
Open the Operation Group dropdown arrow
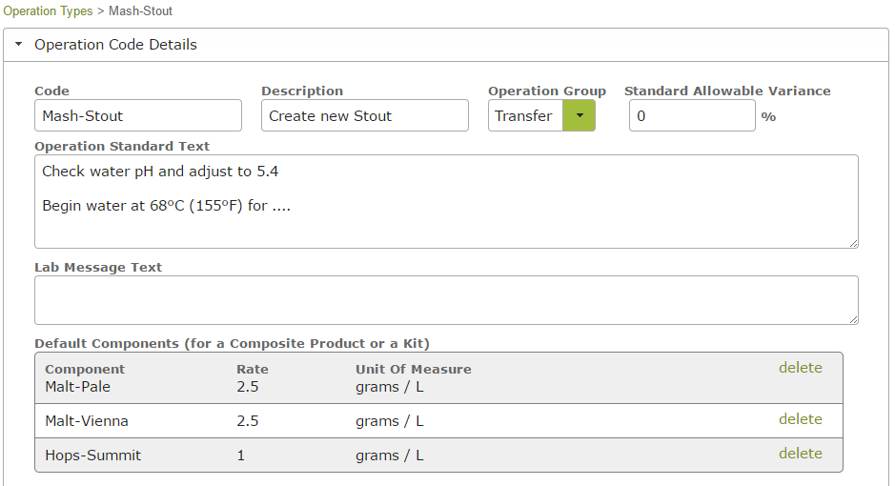(x=579, y=116)
